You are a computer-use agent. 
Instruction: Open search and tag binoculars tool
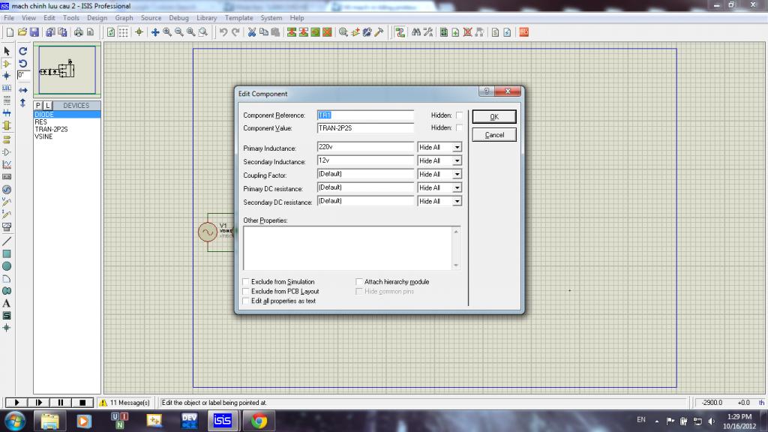coord(415,32)
